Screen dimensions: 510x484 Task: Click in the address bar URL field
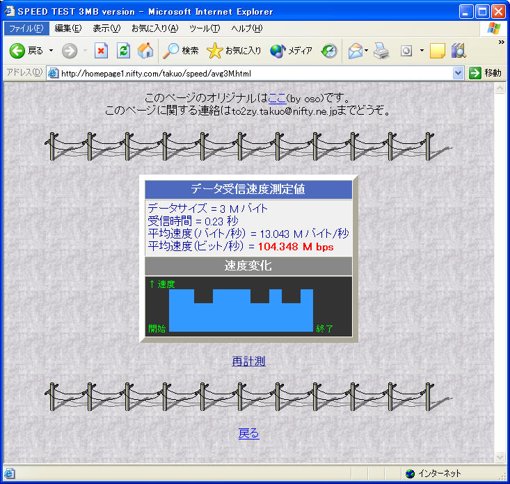pyautogui.click(x=250, y=73)
